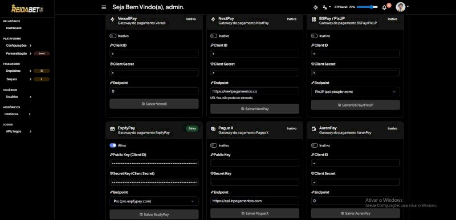Open admin profile avatar menu
456x220 pixels.
click(x=401, y=7)
